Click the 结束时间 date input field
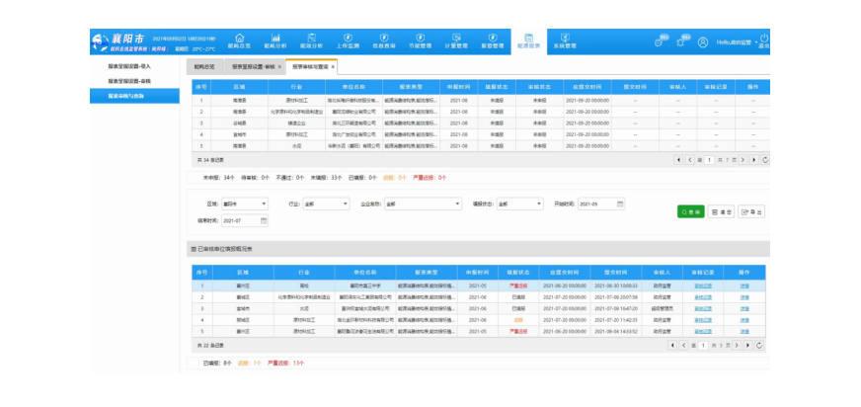 pyautogui.click(x=240, y=220)
